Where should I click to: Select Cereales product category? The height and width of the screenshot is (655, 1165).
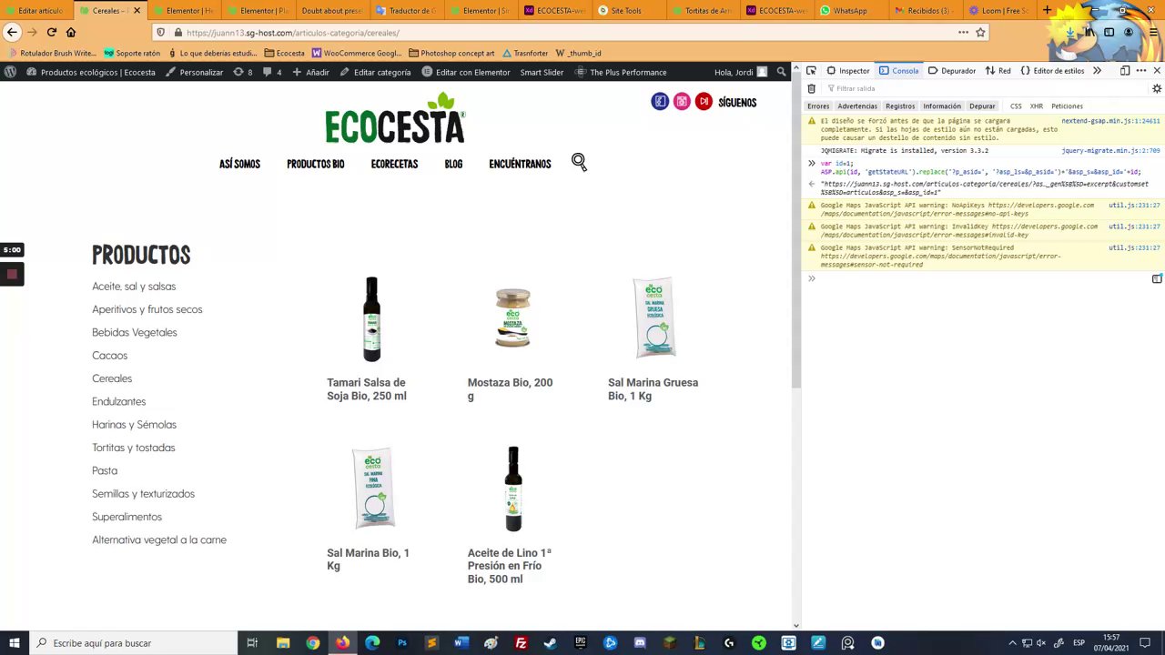[x=112, y=378]
